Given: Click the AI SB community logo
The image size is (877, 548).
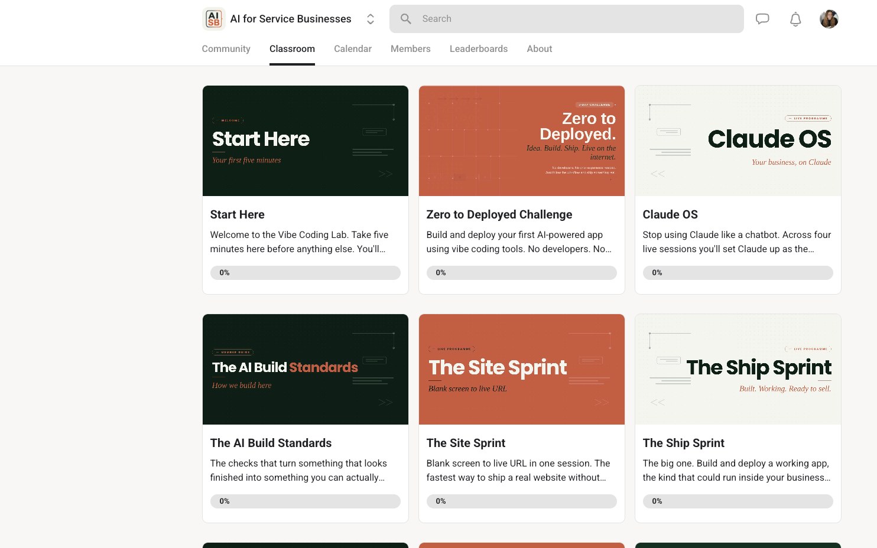Looking at the screenshot, I should [x=213, y=19].
